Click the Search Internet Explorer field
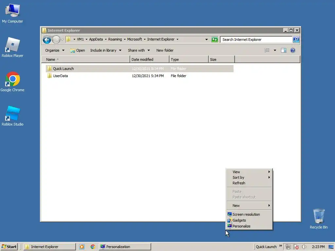Screen dimensions: 335x251 pyautogui.click(x=256, y=40)
